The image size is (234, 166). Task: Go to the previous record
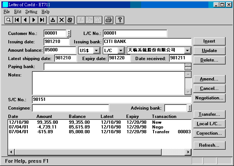pos(25,20)
